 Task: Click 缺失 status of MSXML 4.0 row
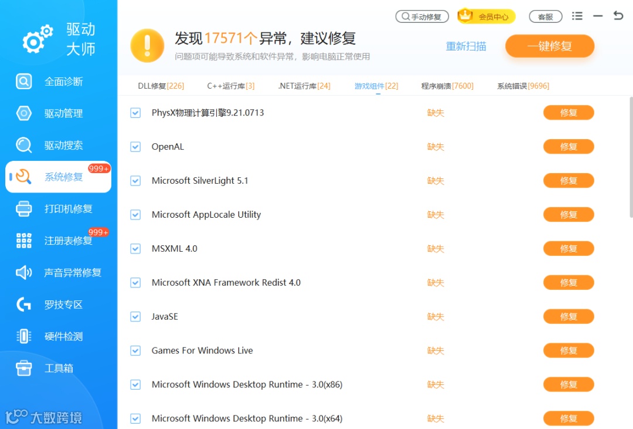pos(435,249)
